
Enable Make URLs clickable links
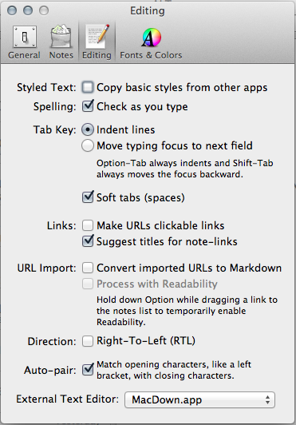[x=88, y=225]
